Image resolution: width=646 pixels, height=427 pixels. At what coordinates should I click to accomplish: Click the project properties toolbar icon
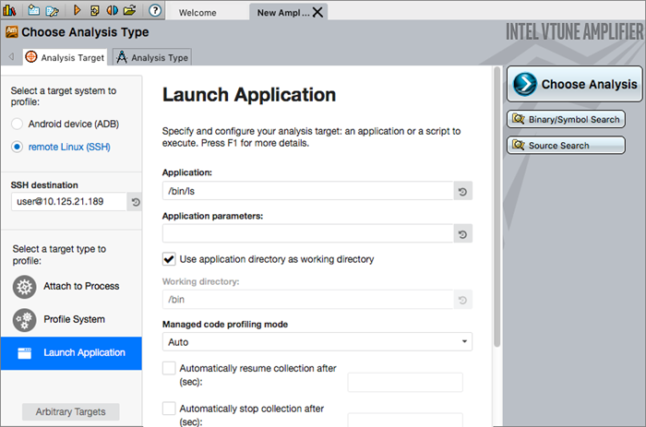point(51,10)
